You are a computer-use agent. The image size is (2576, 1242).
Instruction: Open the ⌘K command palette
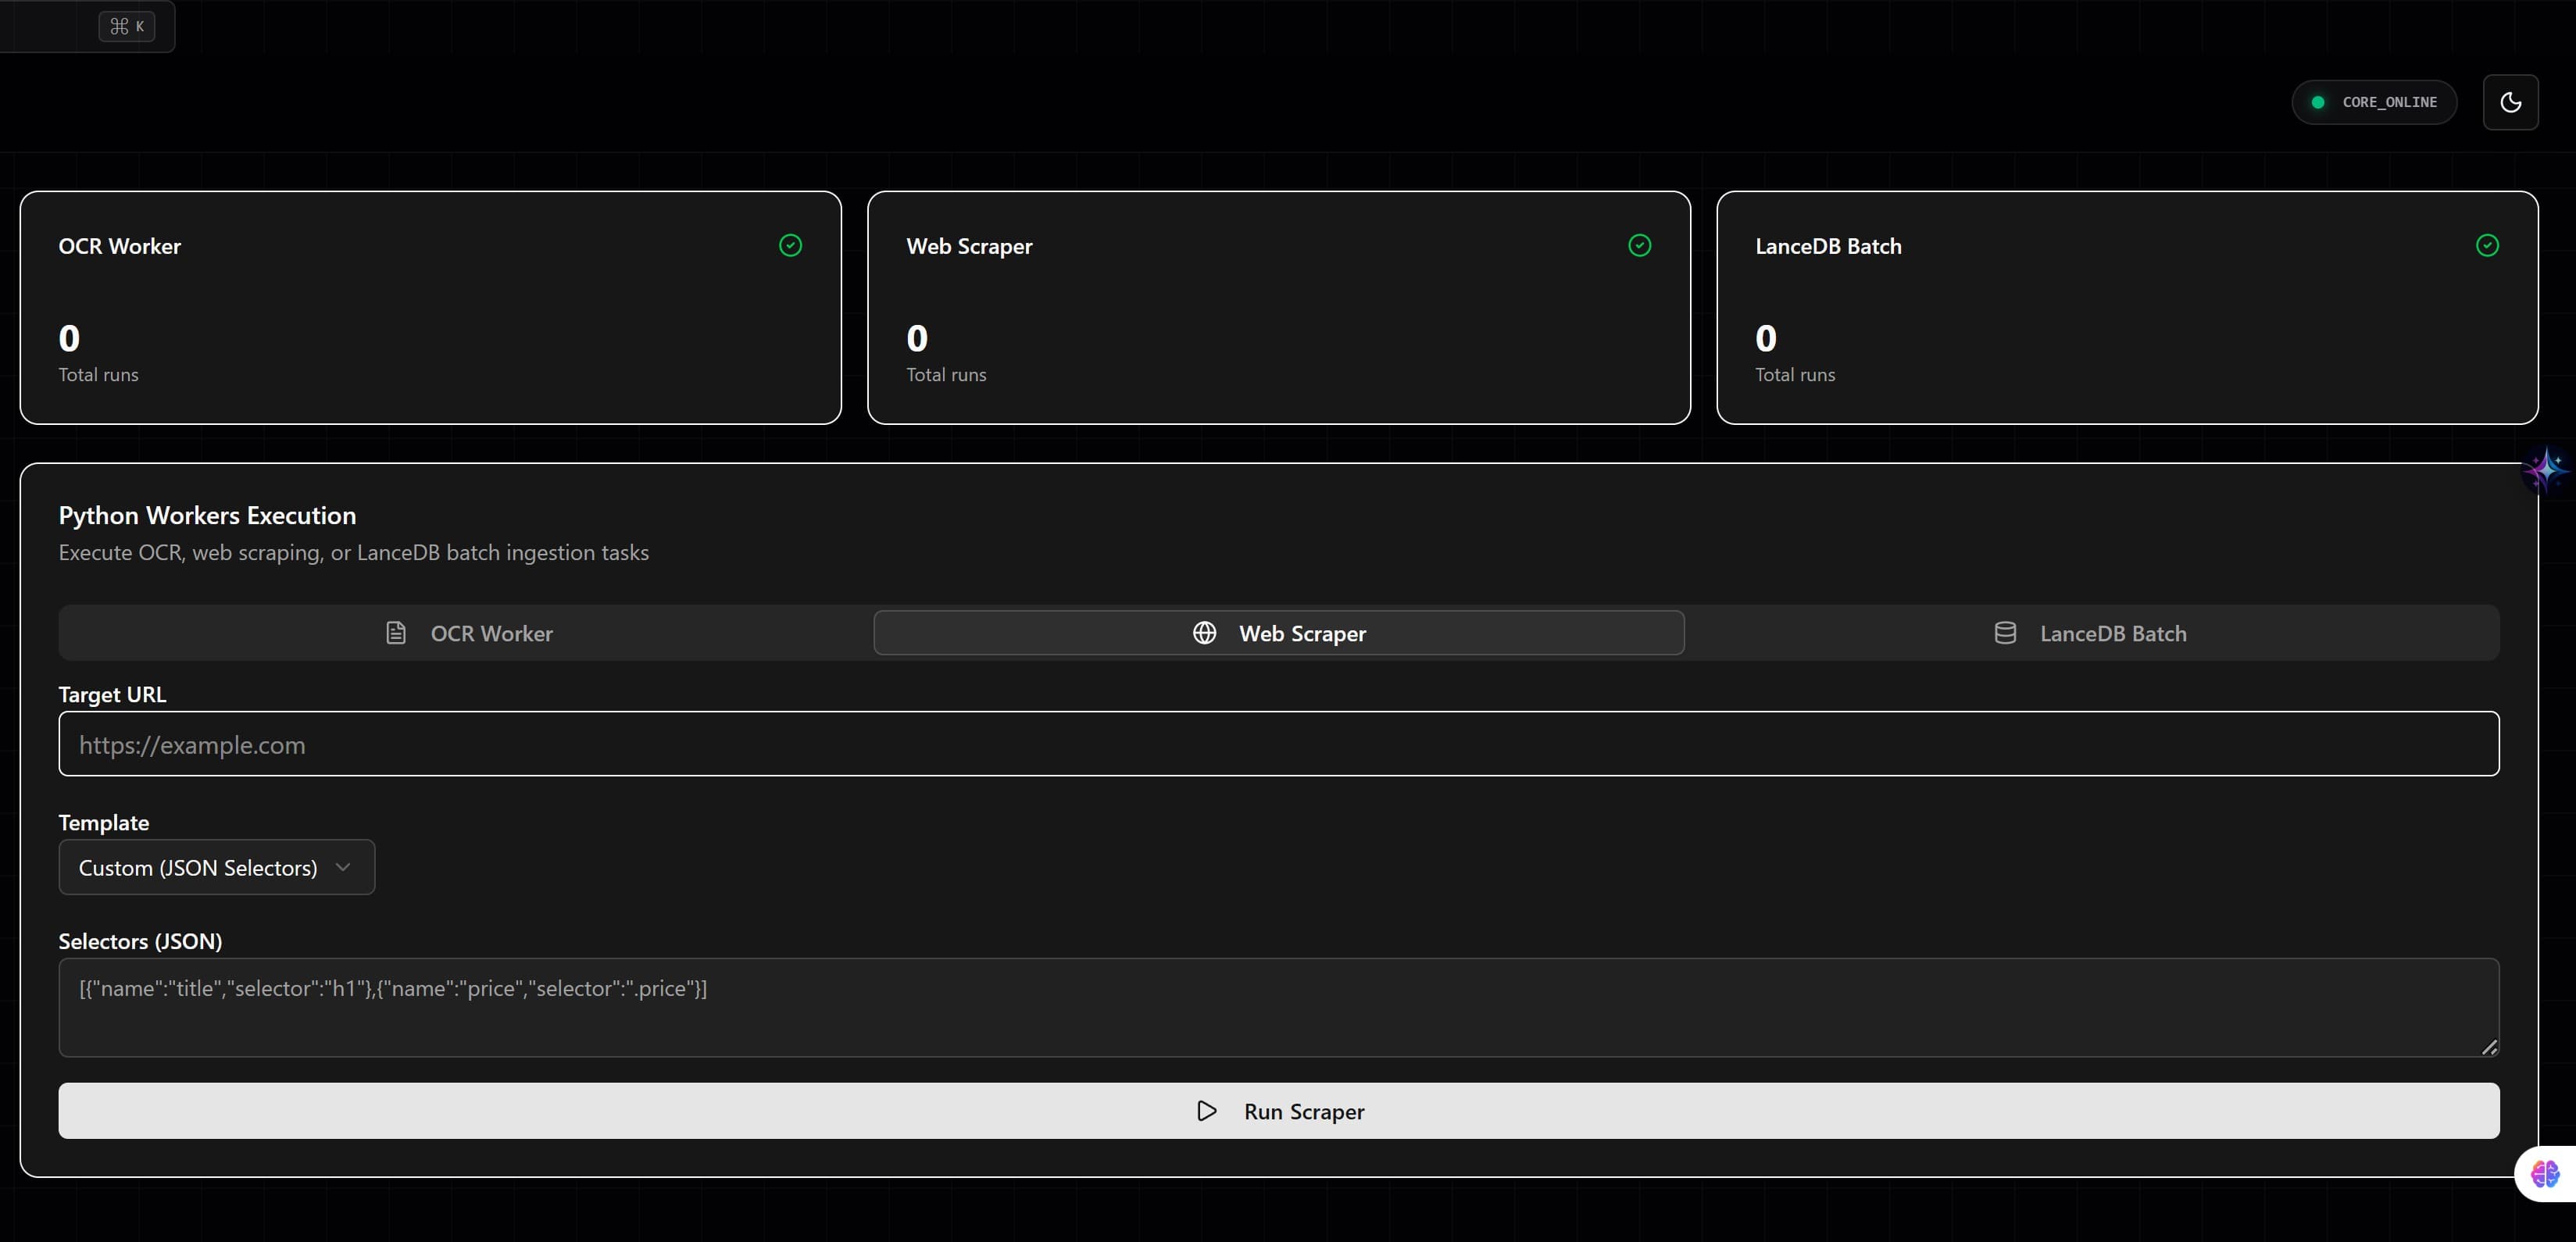tap(126, 26)
